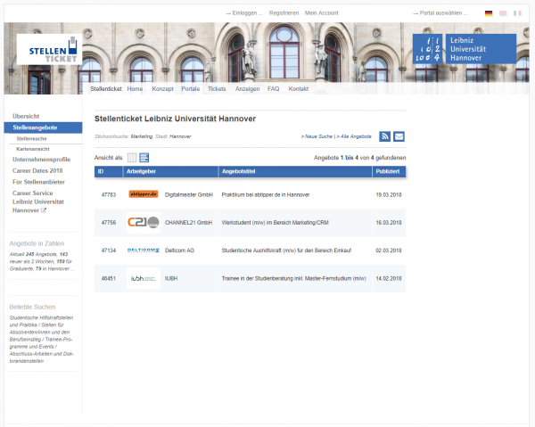Open Portale navigation item
This screenshot has width=535, height=427.
[x=191, y=88]
